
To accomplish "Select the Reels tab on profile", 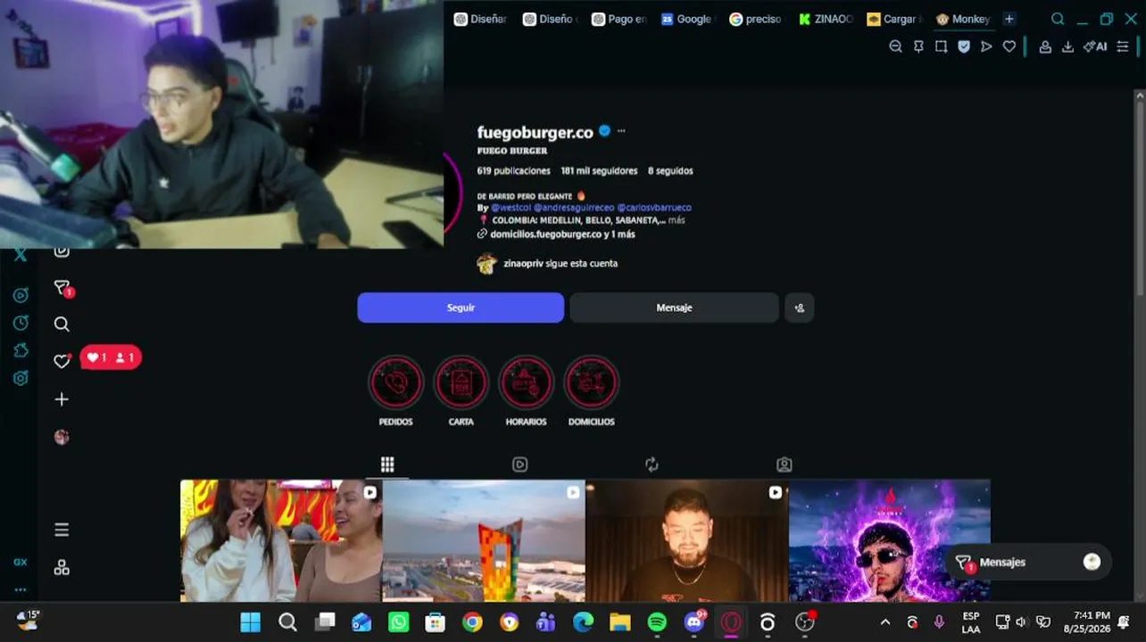I will pos(519,465).
